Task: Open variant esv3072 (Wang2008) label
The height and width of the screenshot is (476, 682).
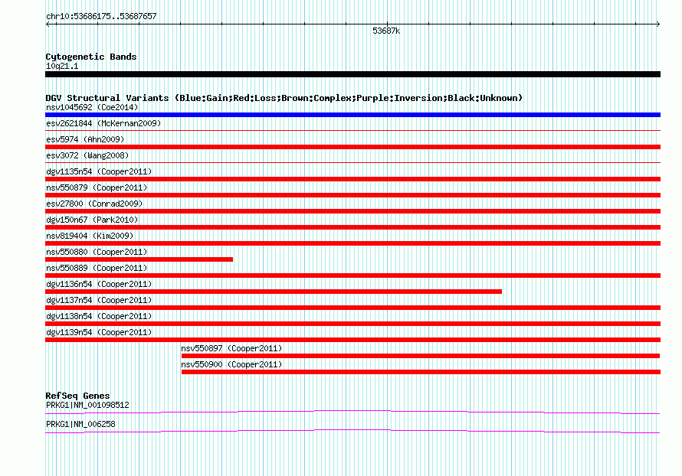Action: tap(87, 155)
